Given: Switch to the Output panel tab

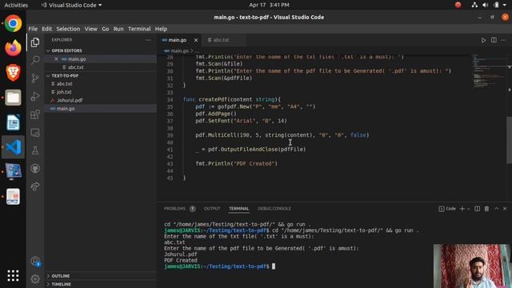Looking at the screenshot, I should coord(212,209).
